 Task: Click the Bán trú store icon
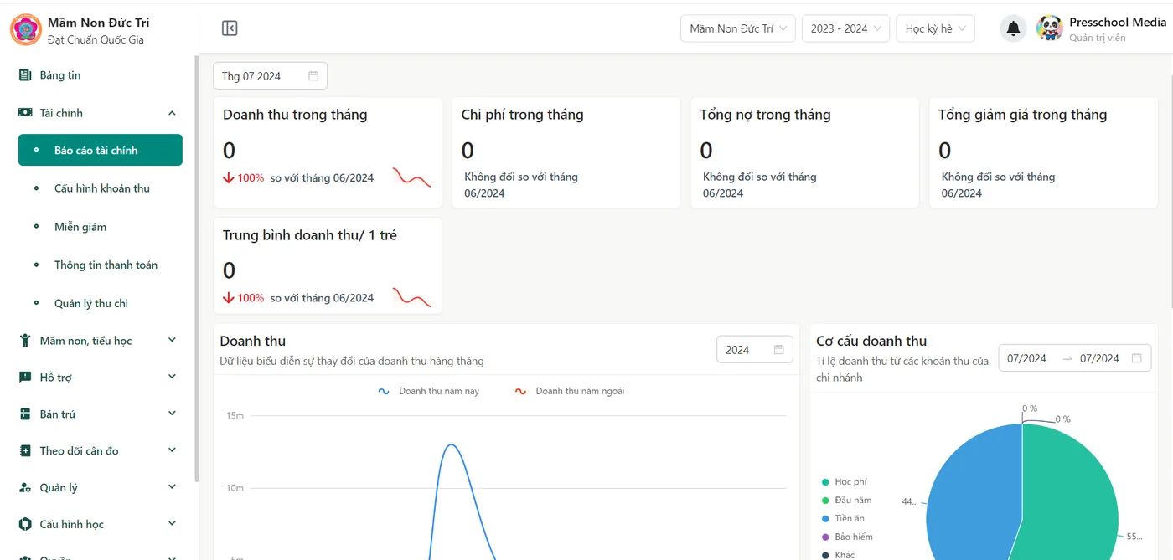(25, 414)
